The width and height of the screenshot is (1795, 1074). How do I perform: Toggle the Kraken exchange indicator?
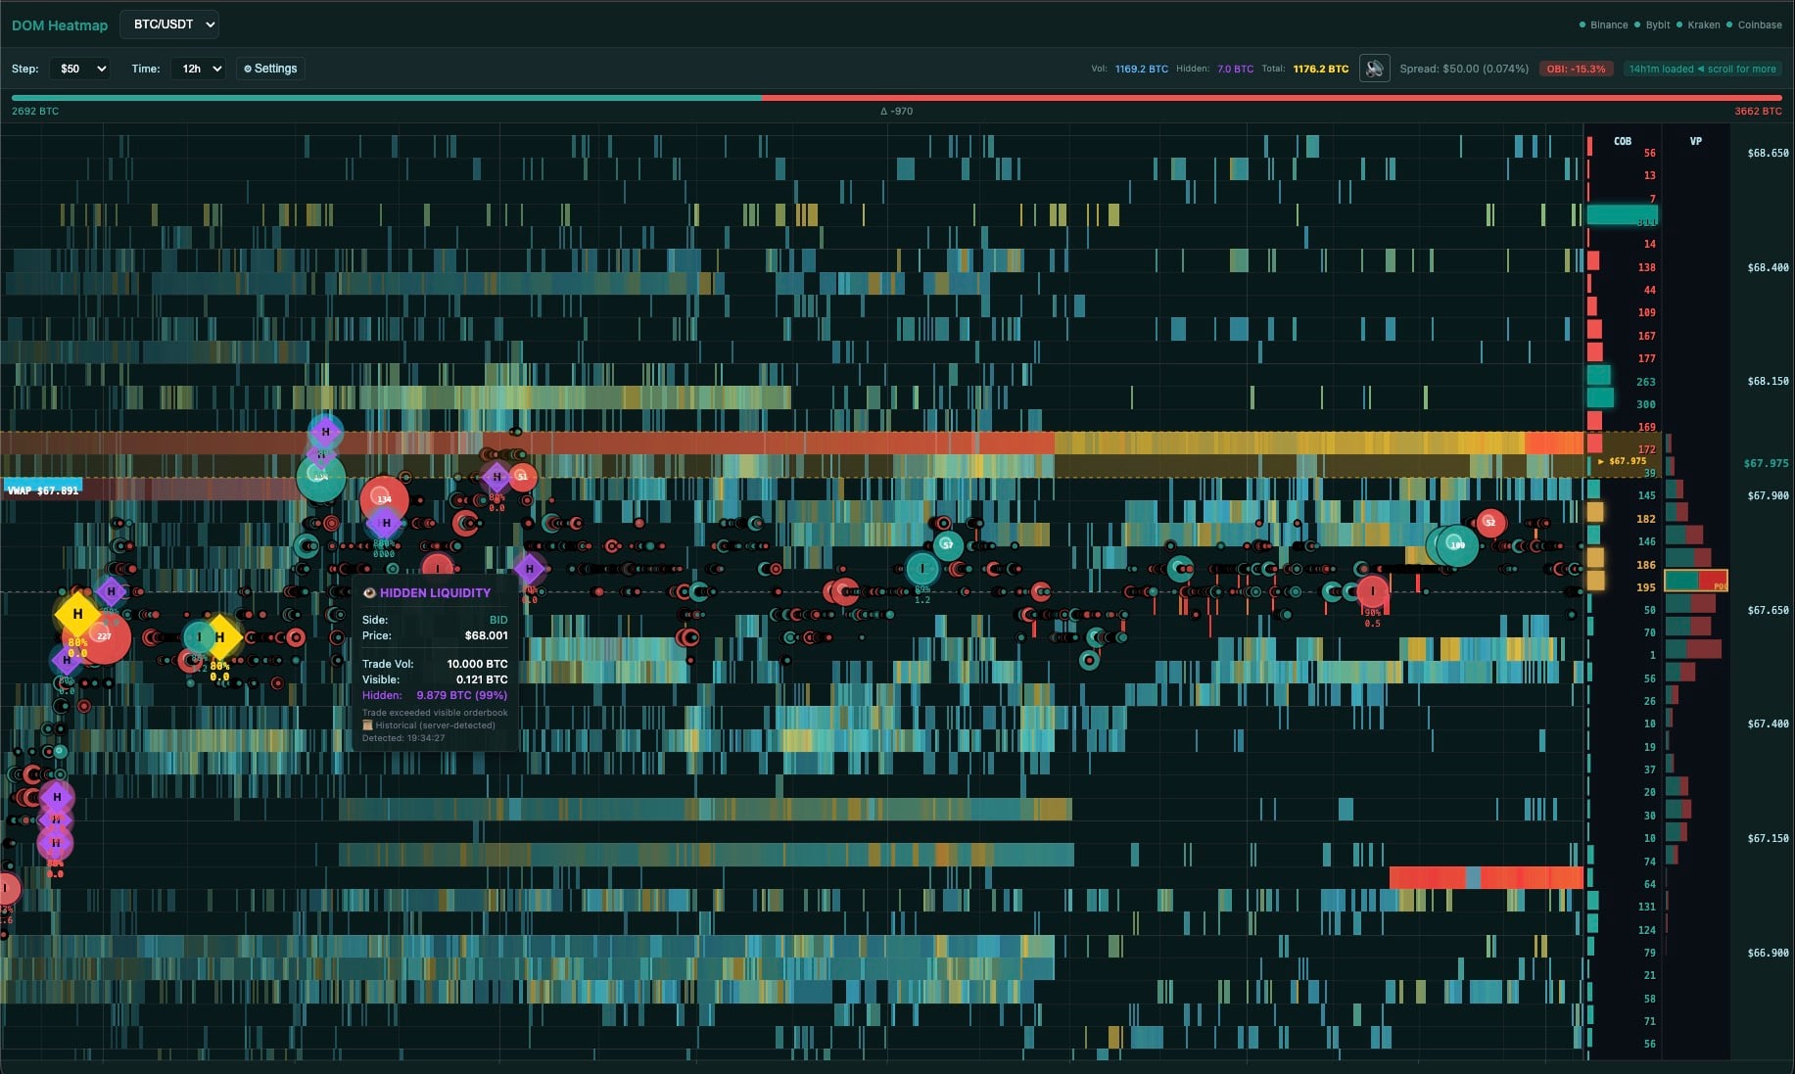(x=1698, y=24)
